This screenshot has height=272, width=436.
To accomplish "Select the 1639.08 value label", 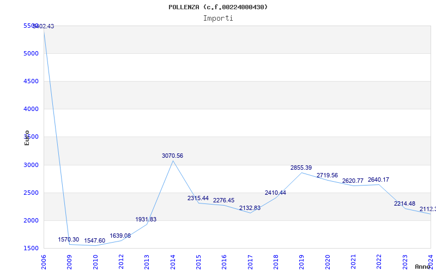I will pyautogui.click(x=120, y=236).
